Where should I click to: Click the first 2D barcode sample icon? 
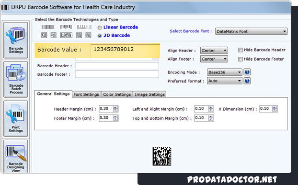coord(44,35)
